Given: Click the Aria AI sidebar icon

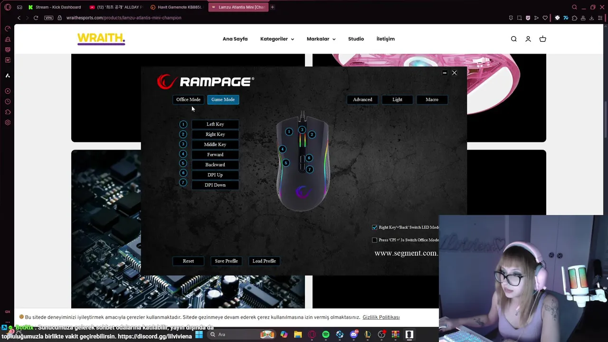Looking at the screenshot, I should pos(8,76).
